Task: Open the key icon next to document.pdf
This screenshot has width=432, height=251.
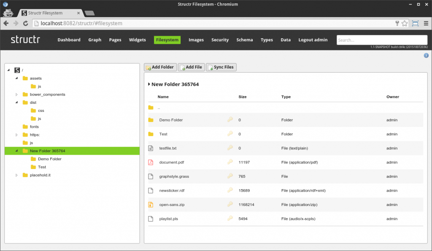Action: click(x=230, y=162)
